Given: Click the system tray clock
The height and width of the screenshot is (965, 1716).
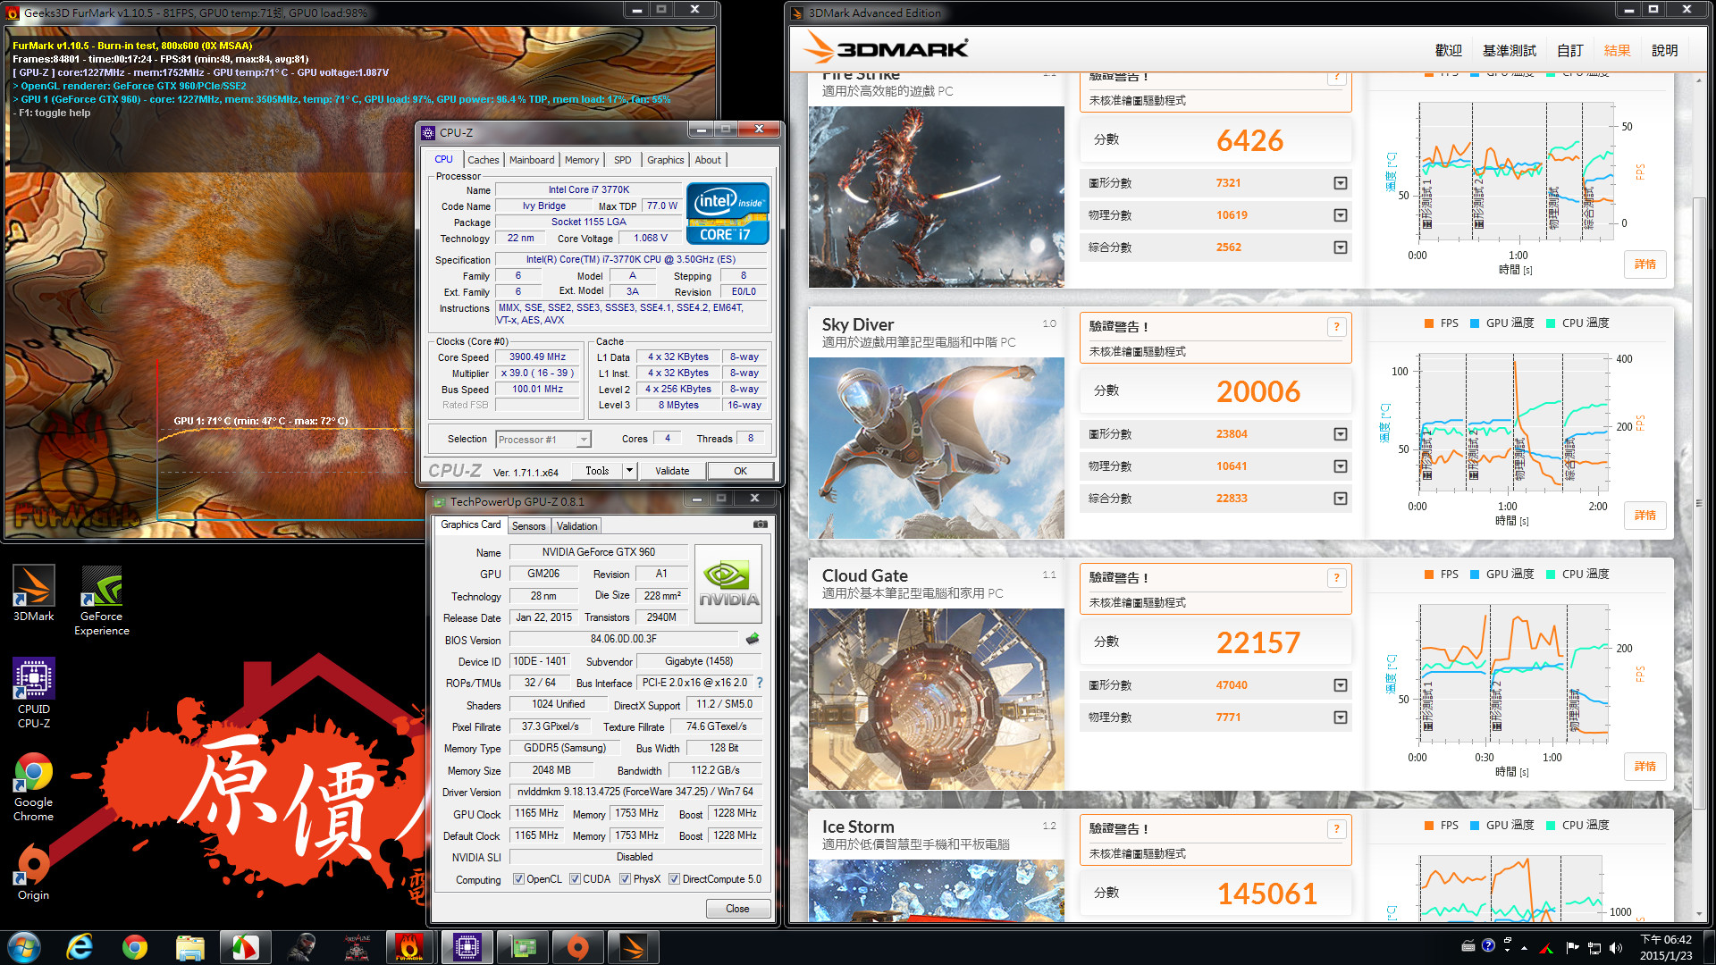Looking at the screenshot, I should pyautogui.click(x=1666, y=947).
